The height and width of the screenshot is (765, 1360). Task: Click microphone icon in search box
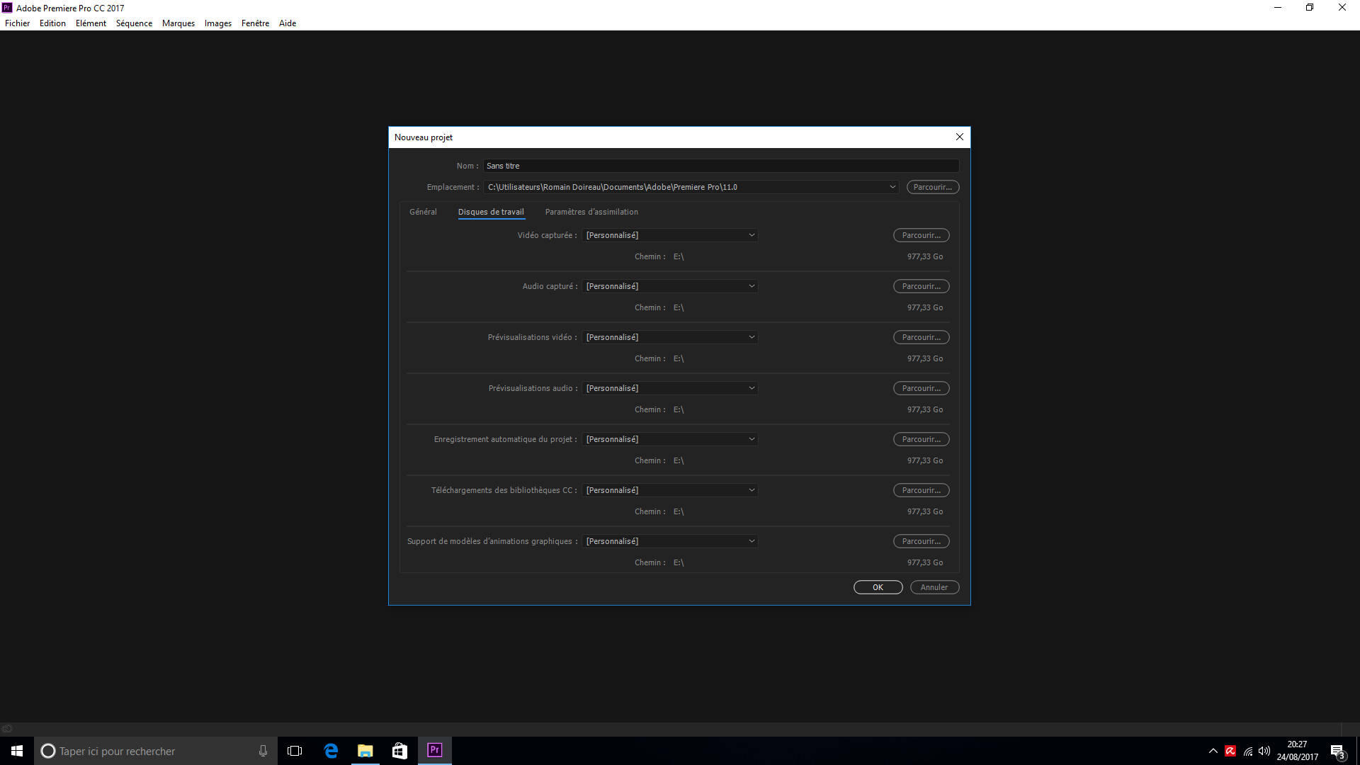(263, 751)
